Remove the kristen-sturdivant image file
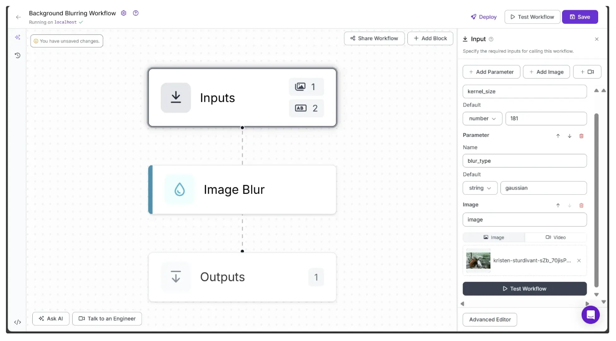616x341 pixels. (x=579, y=261)
